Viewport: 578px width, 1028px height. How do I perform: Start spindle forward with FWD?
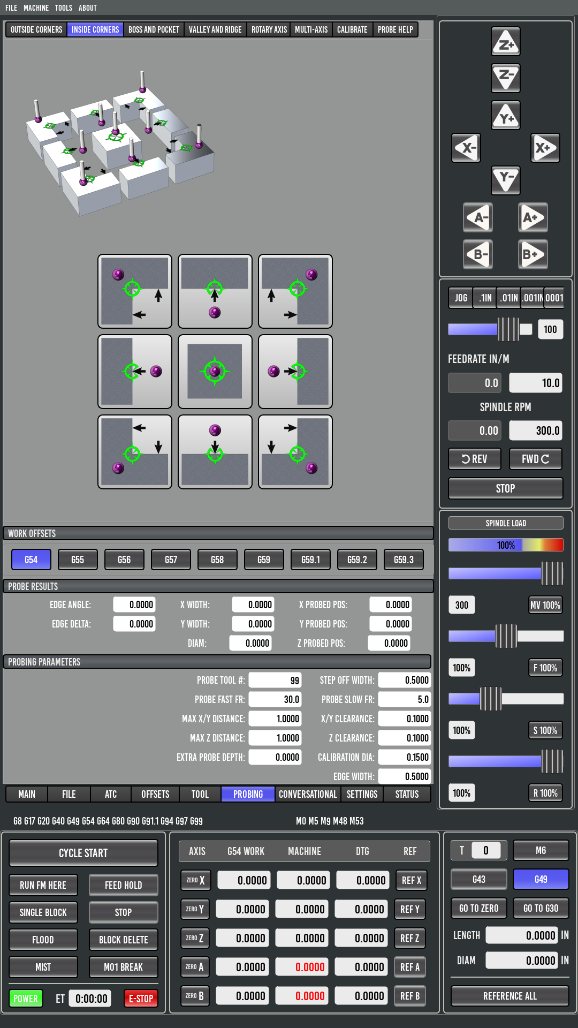[x=536, y=459]
